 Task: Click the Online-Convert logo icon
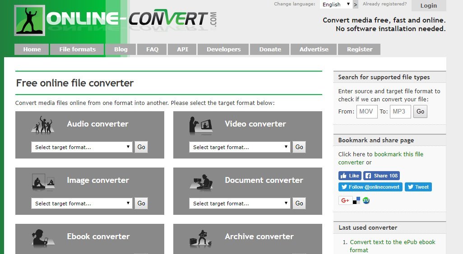pos(30,21)
